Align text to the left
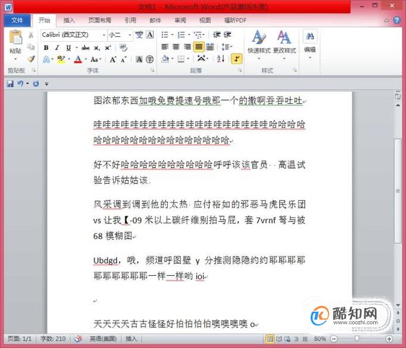This screenshot has height=348, width=406. pyautogui.click(x=165, y=47)
